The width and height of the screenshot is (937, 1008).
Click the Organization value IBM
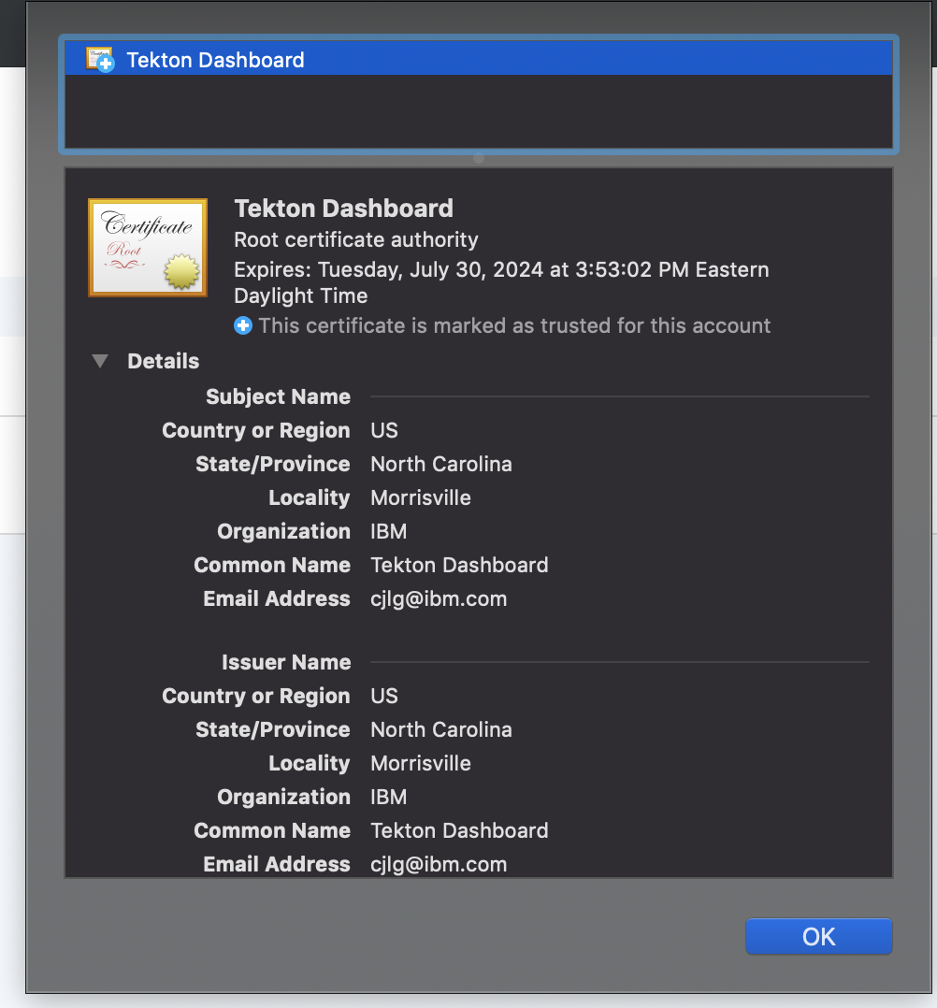pos(390,531)
